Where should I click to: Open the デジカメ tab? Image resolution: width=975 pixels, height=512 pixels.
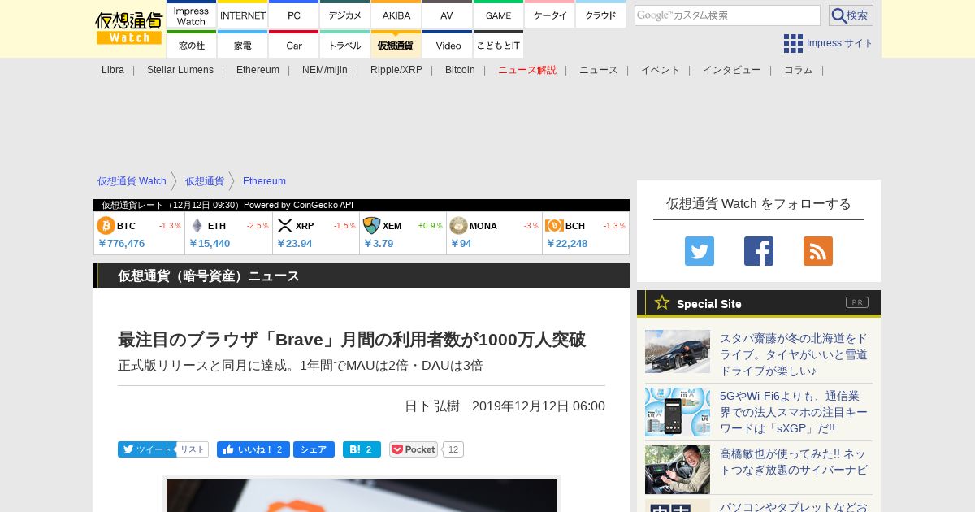[345, 15]
